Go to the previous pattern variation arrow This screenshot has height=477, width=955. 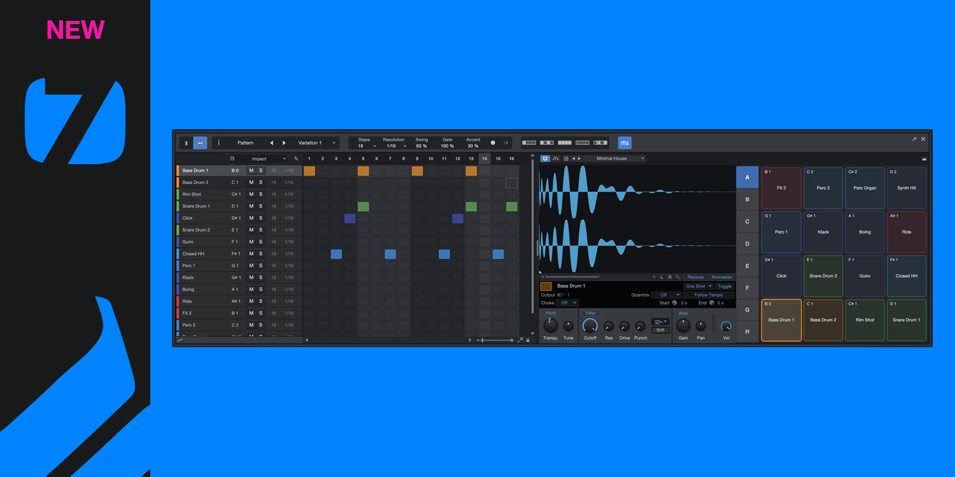coord(272,143)
